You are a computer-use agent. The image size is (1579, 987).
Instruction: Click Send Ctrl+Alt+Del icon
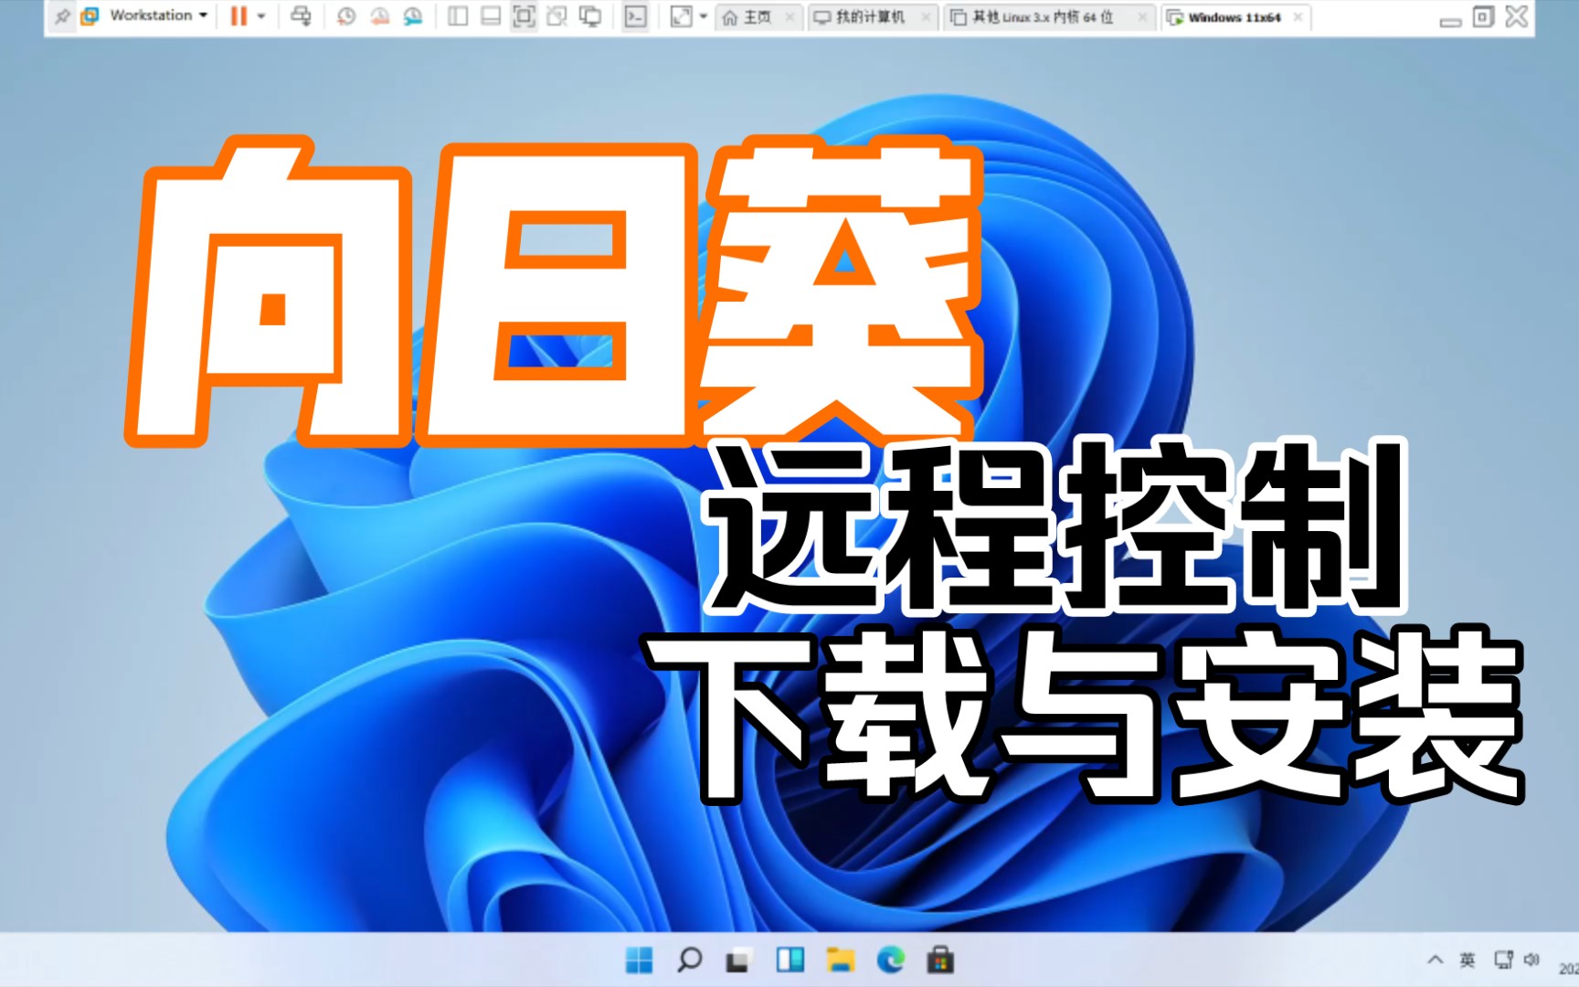tap(301, 16)
